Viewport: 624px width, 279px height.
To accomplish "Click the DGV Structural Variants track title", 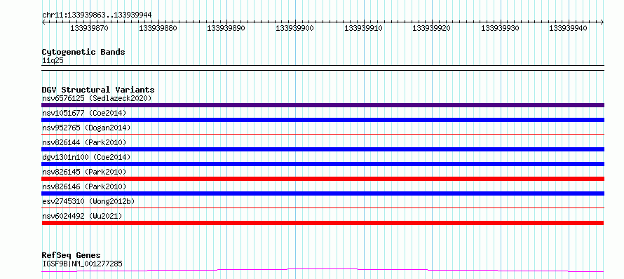I will (98, 90).
